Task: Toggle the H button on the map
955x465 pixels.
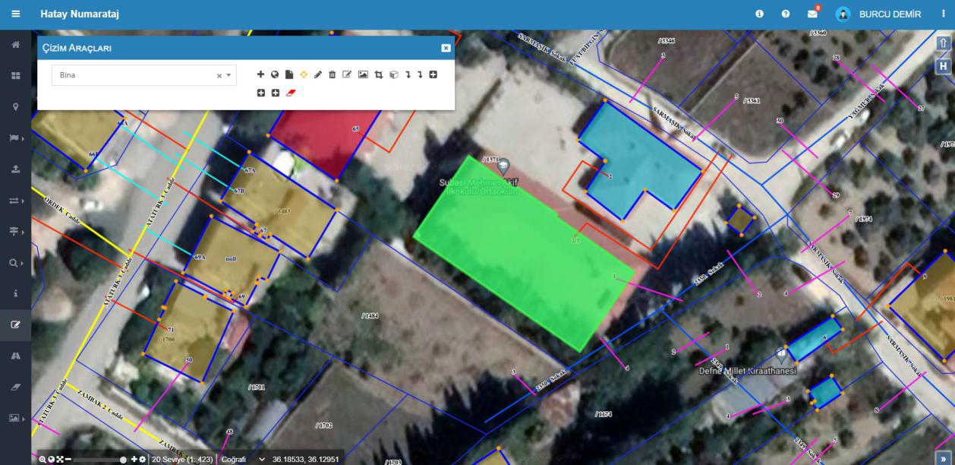Action: point(943,66)
